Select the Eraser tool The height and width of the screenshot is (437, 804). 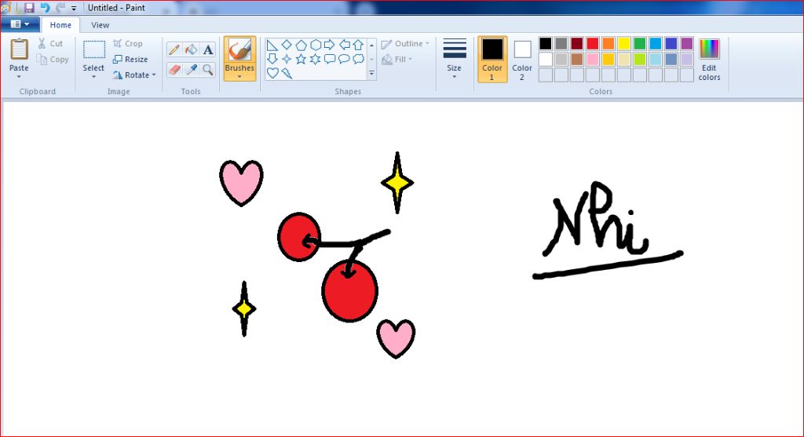[174, 69]
